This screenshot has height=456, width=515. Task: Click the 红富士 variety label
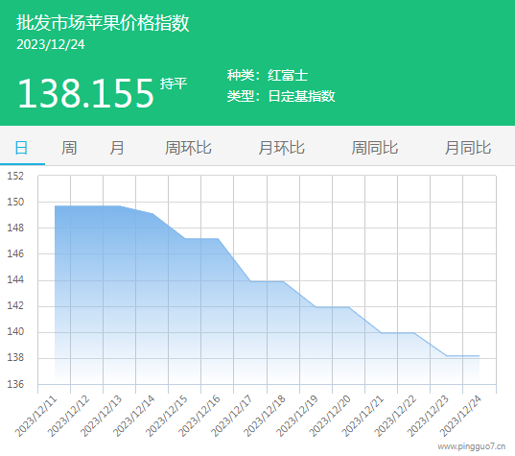click(x=288, y=75)
